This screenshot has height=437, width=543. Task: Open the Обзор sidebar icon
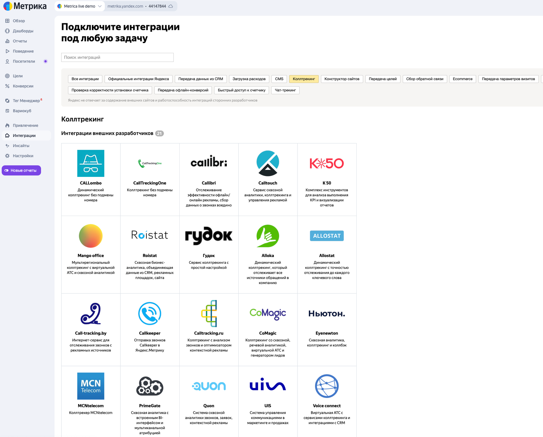coord(7,21)
